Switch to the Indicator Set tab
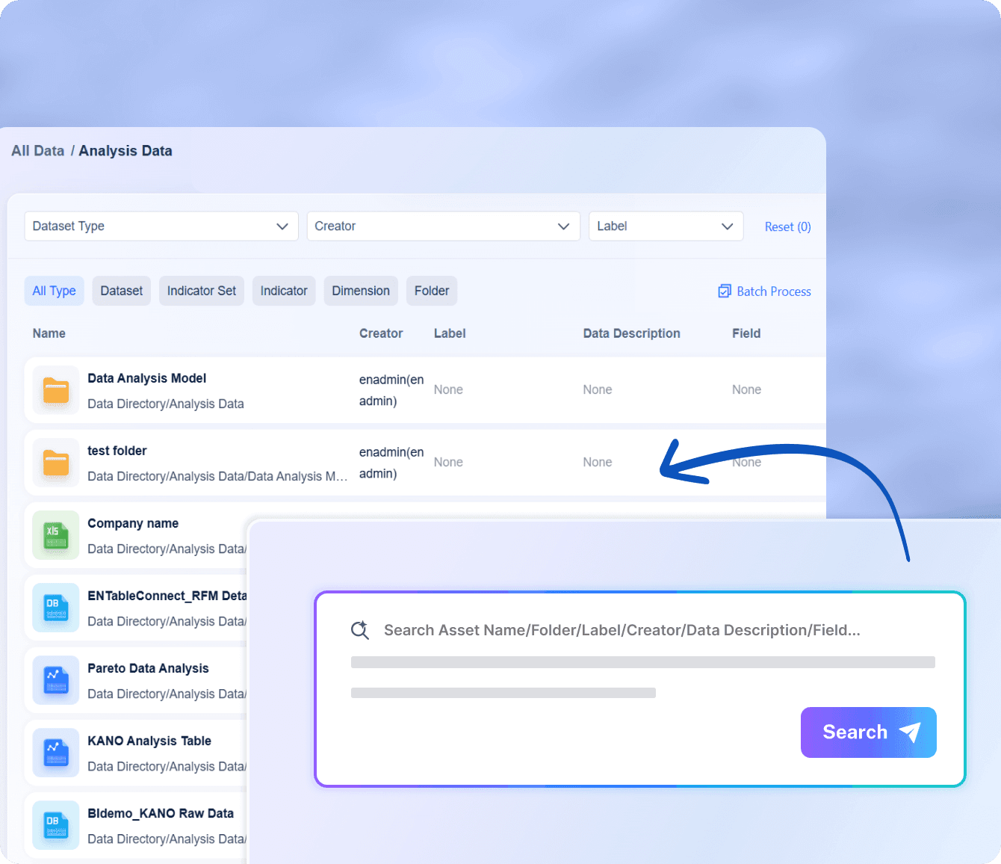1001x864 pixels. 201,291
